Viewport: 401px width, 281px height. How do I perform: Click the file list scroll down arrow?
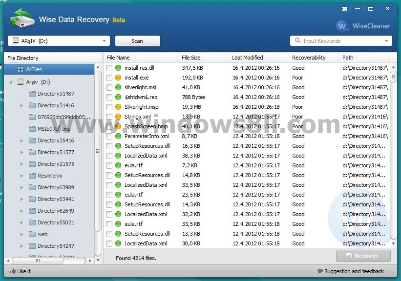[x=393, y=244]
